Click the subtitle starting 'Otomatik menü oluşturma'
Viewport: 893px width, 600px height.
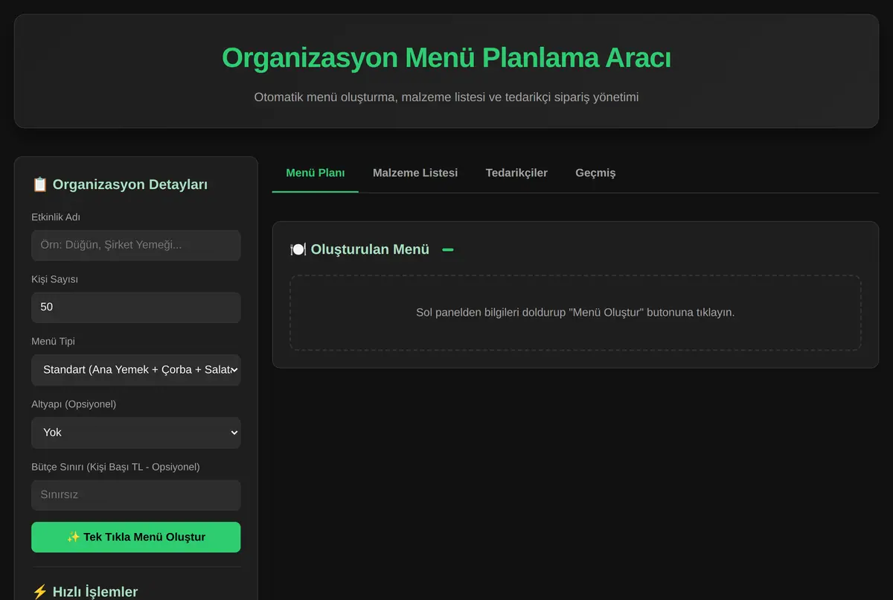(x=446, y=98)
